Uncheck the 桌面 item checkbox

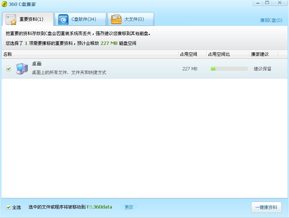point(8,69)
